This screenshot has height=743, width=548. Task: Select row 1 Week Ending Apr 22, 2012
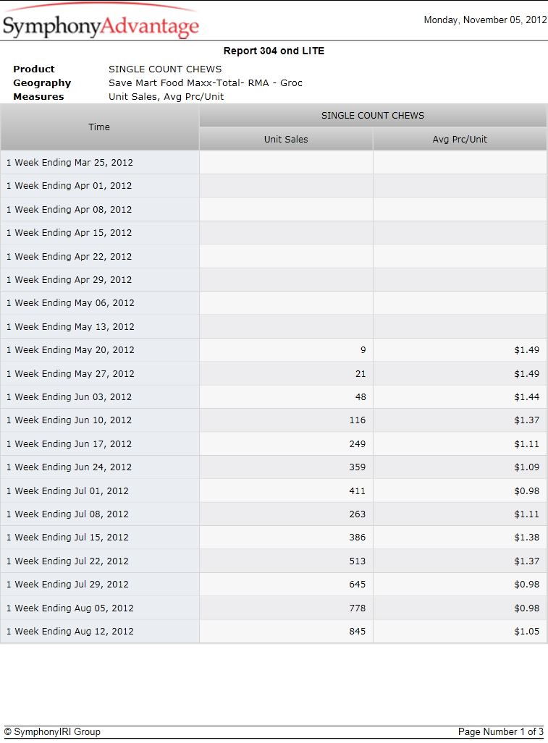tap(274, 256)
